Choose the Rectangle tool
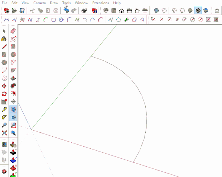 click(x=4, y=55)
